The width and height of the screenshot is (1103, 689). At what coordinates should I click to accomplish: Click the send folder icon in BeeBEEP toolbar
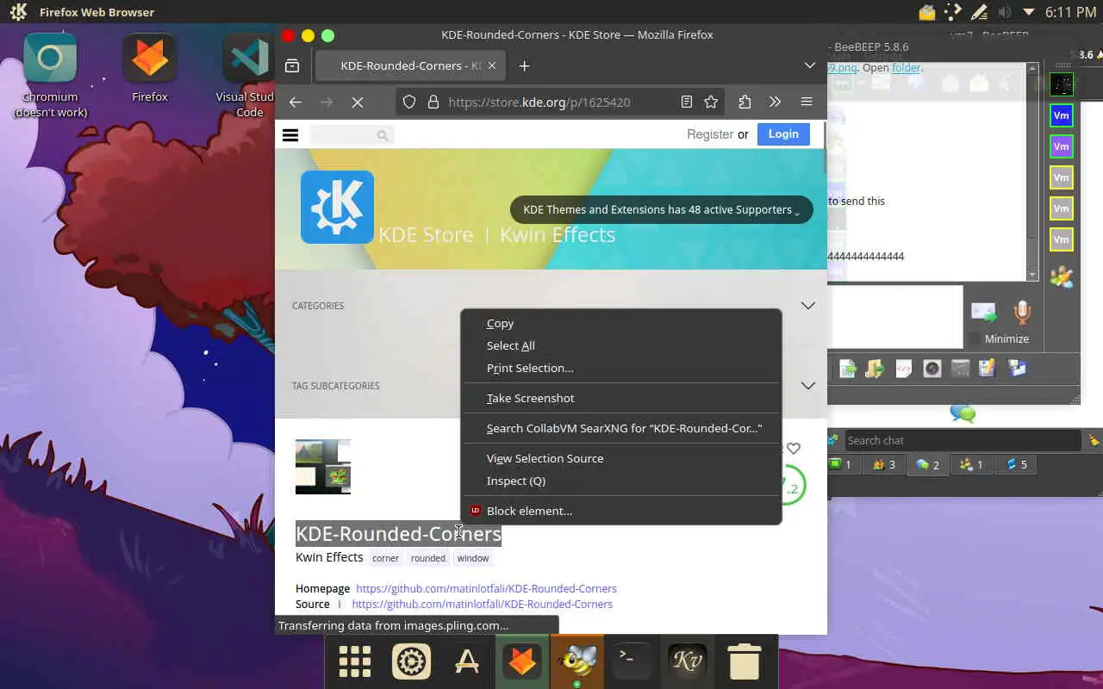876,369
